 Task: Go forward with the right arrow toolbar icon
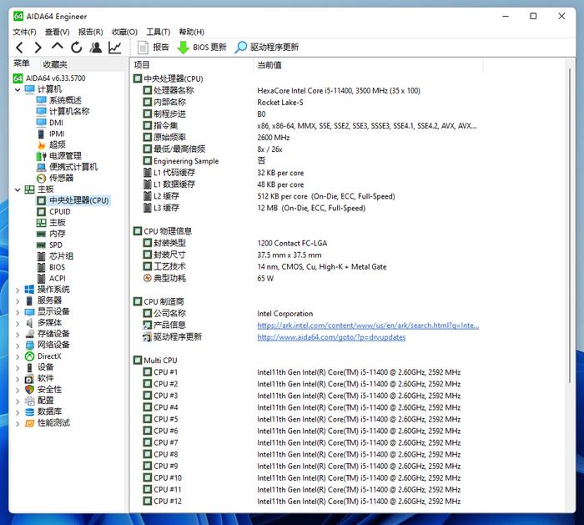coord(38,48)
